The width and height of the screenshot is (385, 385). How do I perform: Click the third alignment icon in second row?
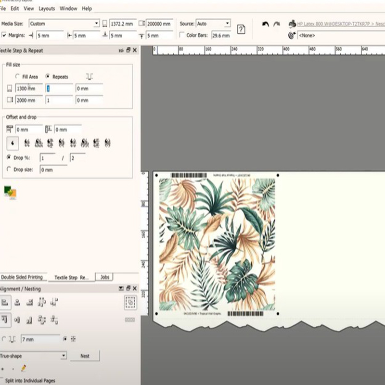point(29,320)
